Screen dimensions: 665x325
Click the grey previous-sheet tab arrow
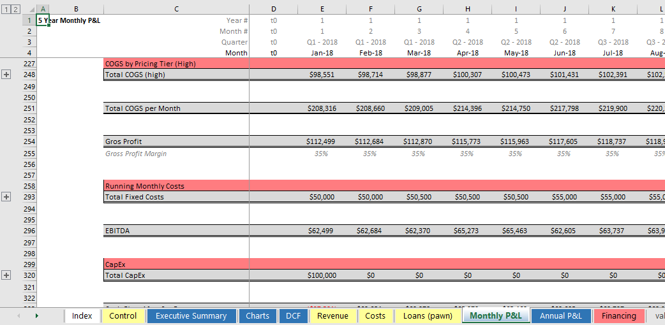point(19,316)
